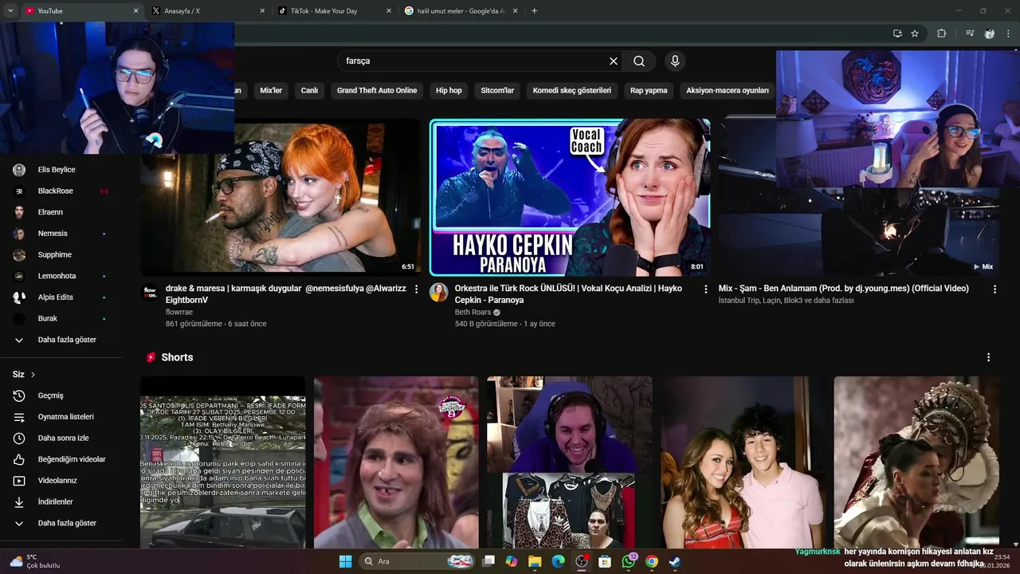The image size is (1020, 574).
Task: Select the Komedi skeç gösterileri chip
Action: point(572,91)
